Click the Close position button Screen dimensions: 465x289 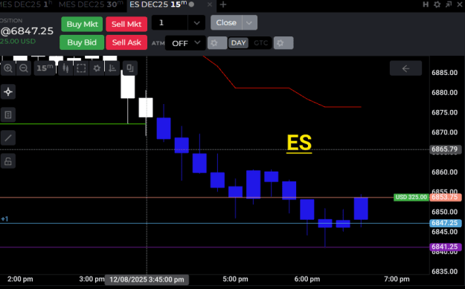click(x=226, y=23)
